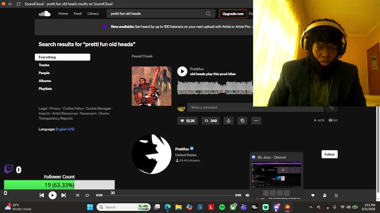
Task: Open Microsoft Edge from taskbar
Action: (168, 207)
